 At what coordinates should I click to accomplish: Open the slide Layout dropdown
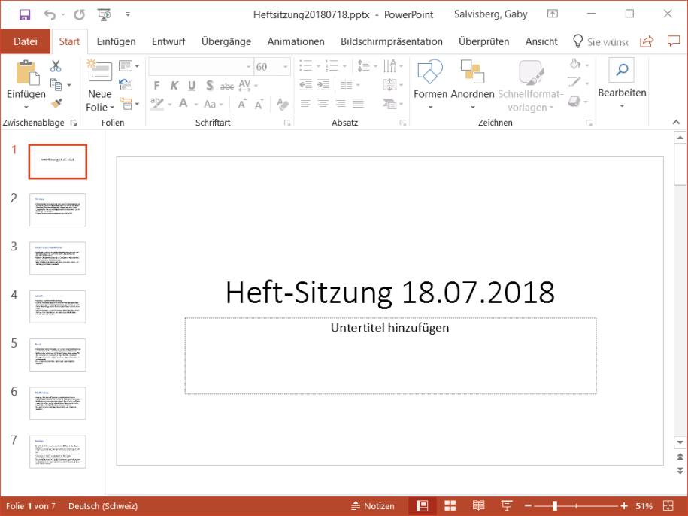click(x=129, y=66)
